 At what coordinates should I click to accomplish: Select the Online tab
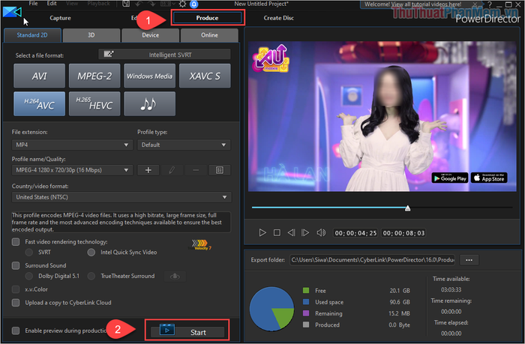209,35
